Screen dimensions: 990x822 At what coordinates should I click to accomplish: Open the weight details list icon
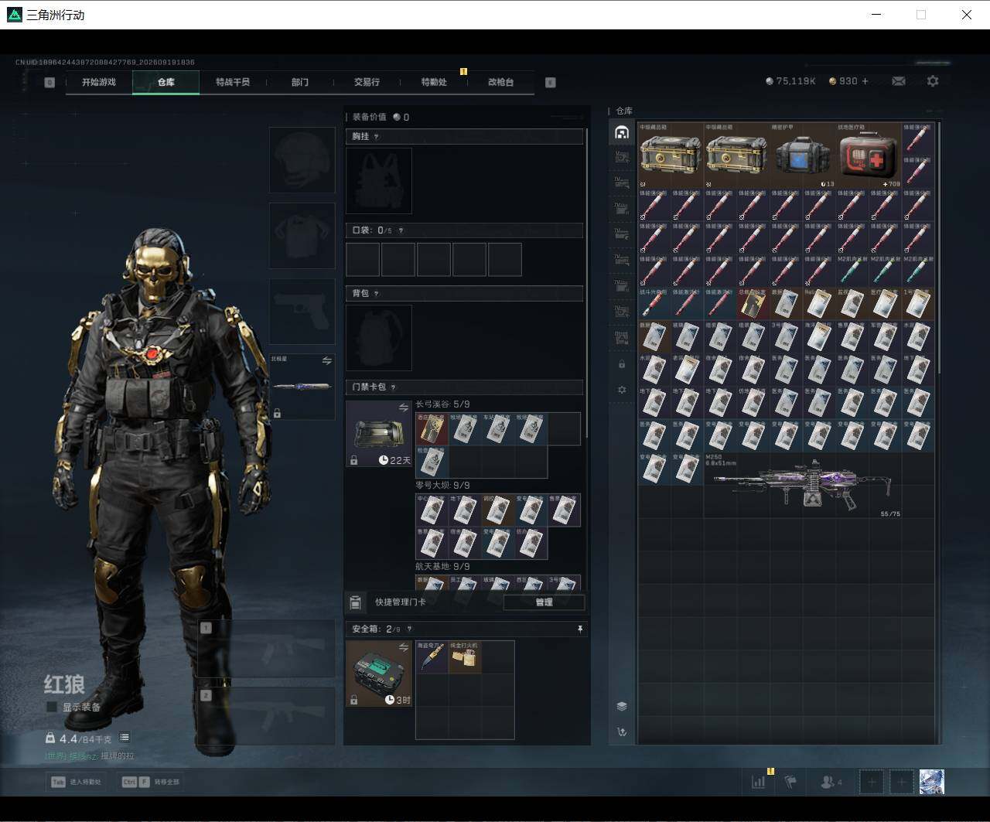coord(125,738)
